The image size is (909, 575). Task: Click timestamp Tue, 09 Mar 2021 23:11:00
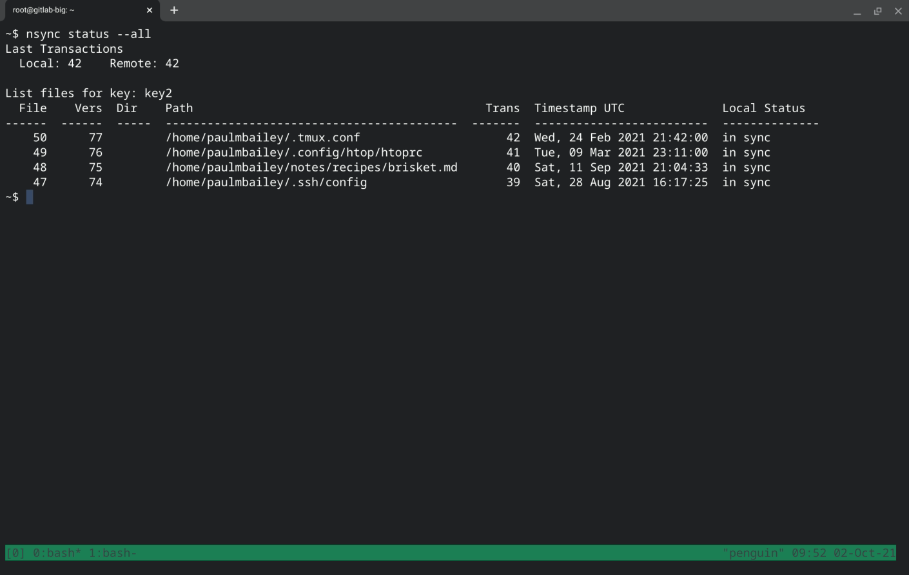click(x=621, y=153)
